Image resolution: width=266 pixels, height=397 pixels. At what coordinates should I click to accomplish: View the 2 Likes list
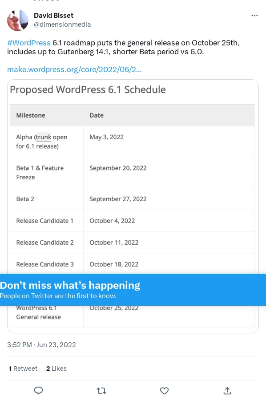coord(56,369)
